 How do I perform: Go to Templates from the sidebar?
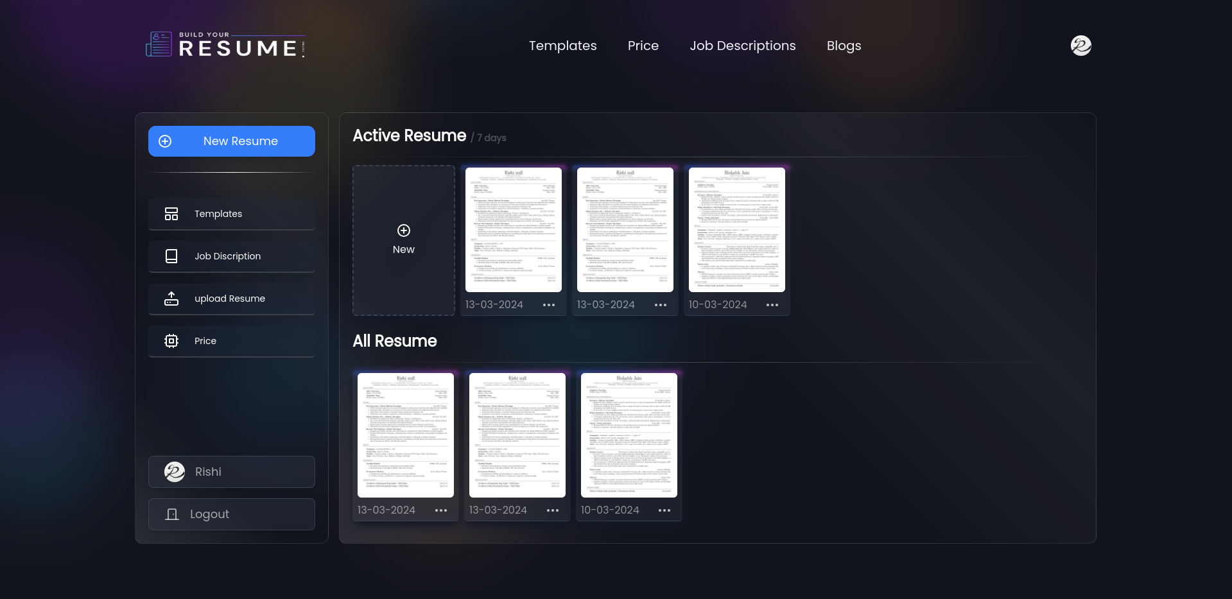point(232,214)
